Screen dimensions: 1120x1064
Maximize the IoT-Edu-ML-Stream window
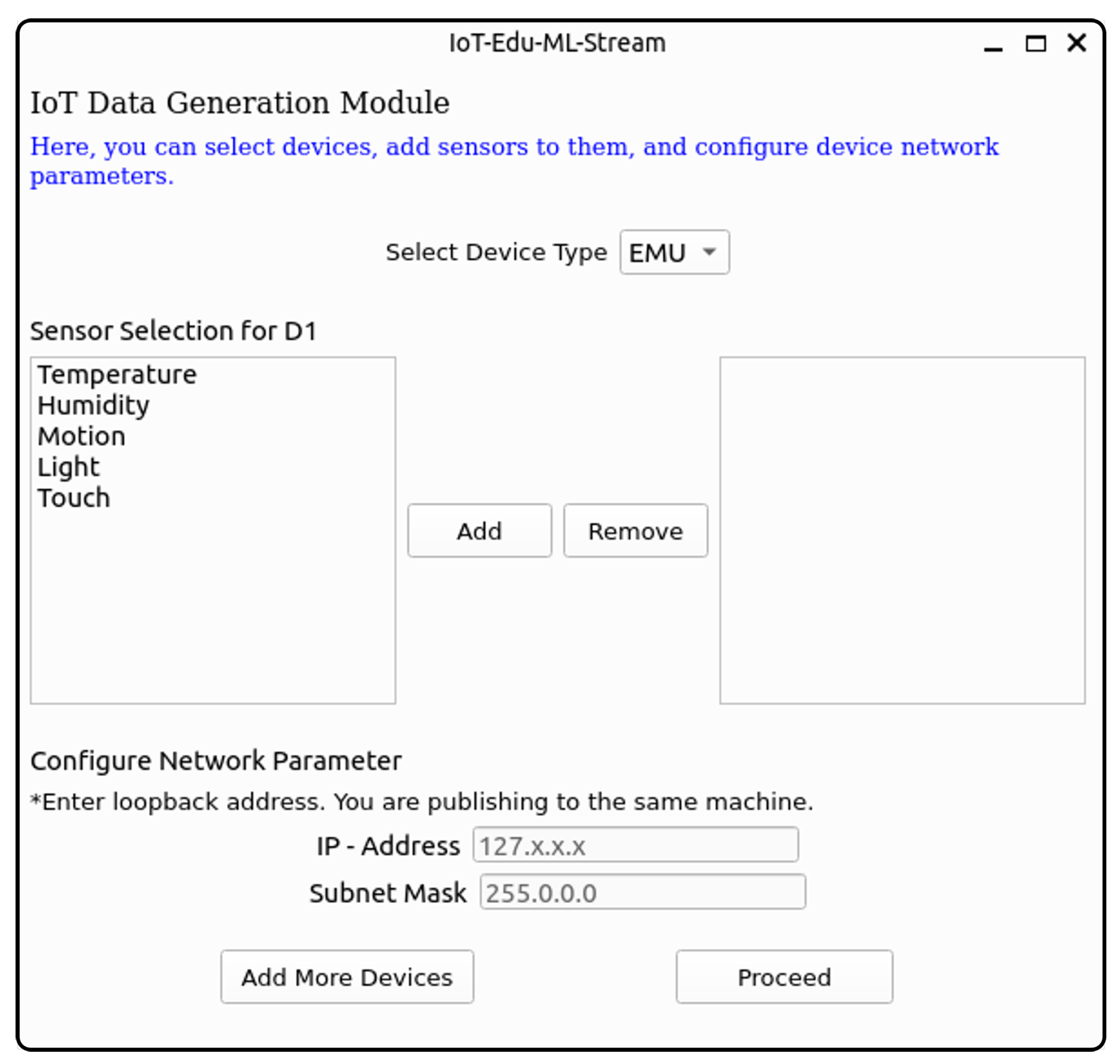(1035, 44)
